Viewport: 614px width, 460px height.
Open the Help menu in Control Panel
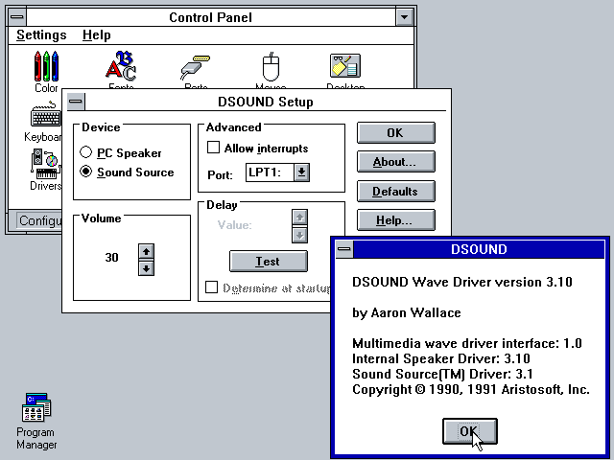[x=96, y=34]
